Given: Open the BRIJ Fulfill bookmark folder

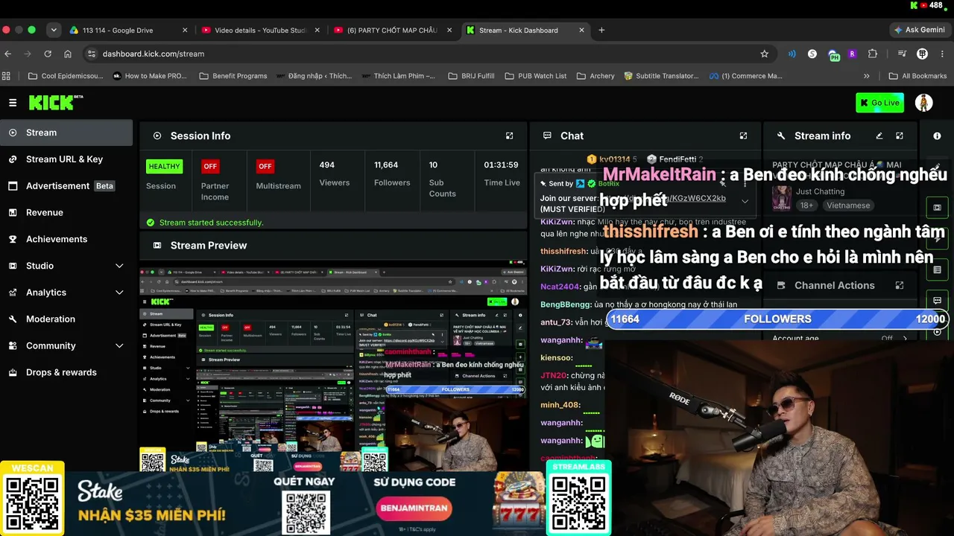Looking at the screenshot, I should (x=471, y=76).
